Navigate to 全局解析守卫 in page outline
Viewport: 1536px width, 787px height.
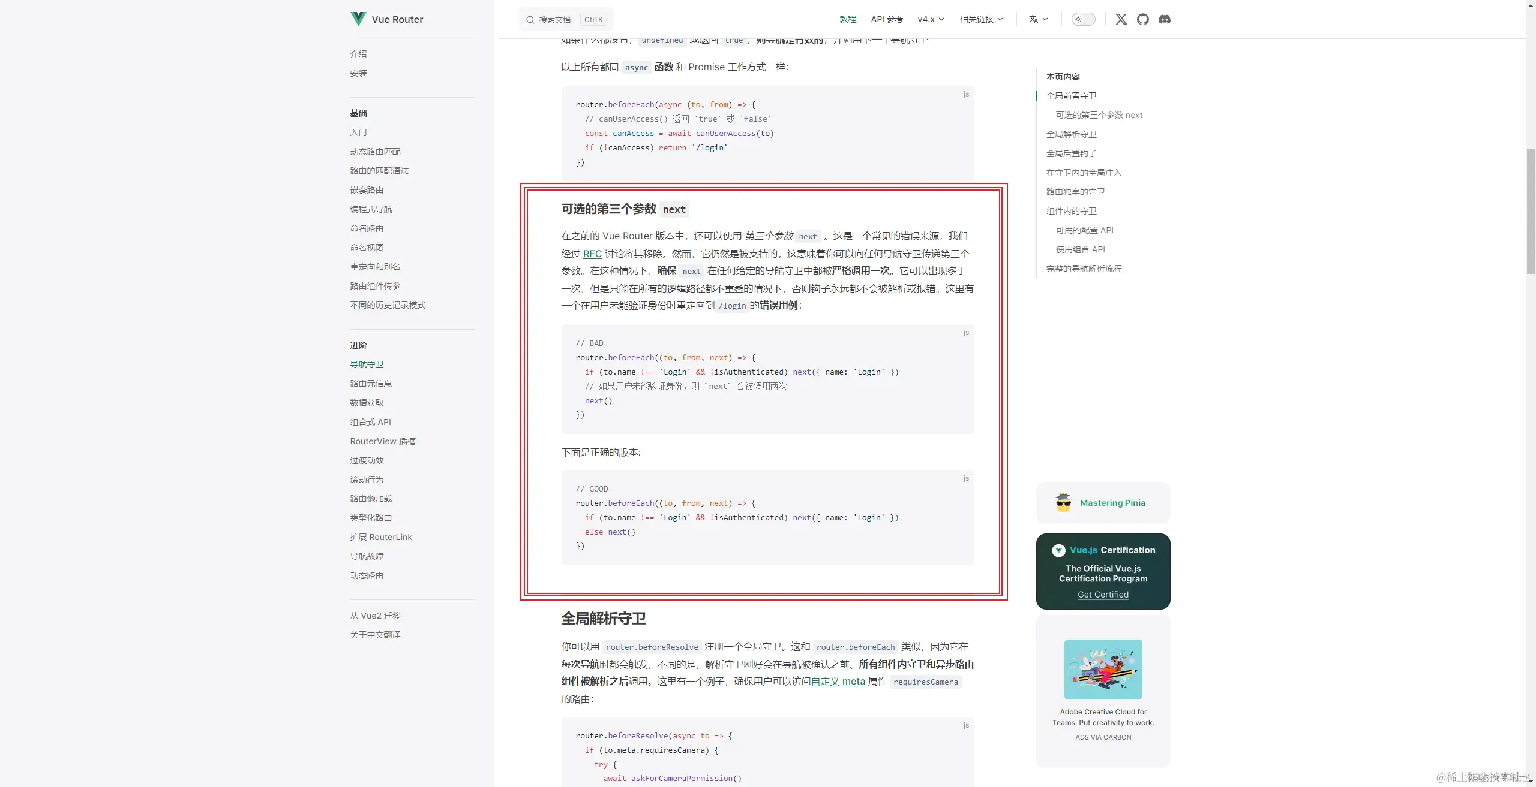(1072, 134)
